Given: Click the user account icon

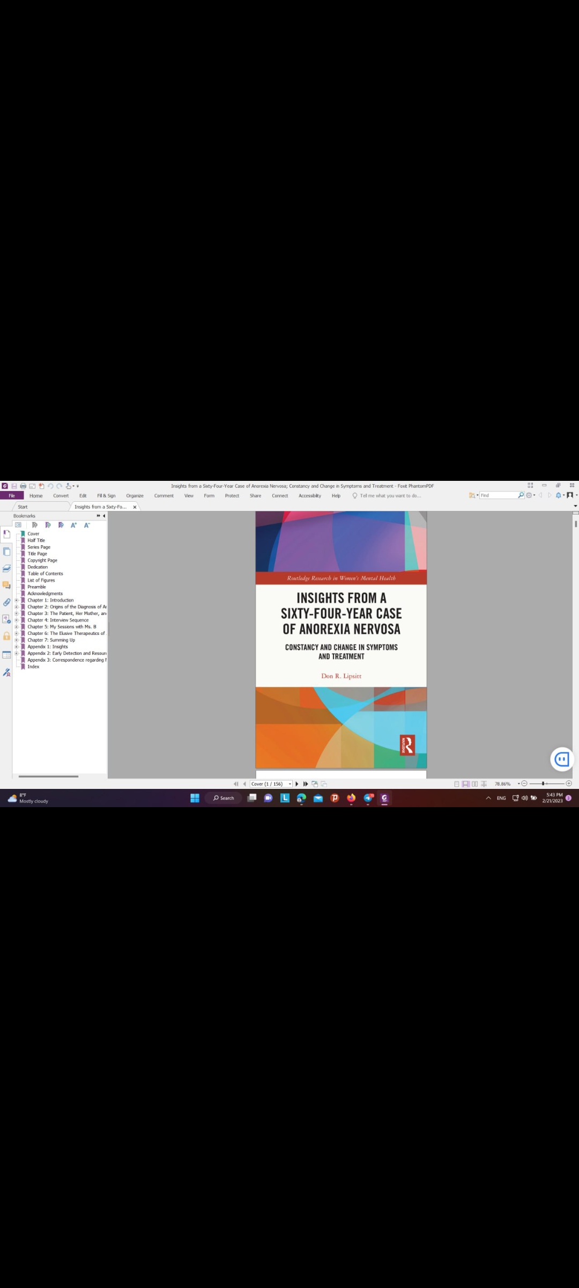Looking at the screenshot, I should [x=570, y=495].
